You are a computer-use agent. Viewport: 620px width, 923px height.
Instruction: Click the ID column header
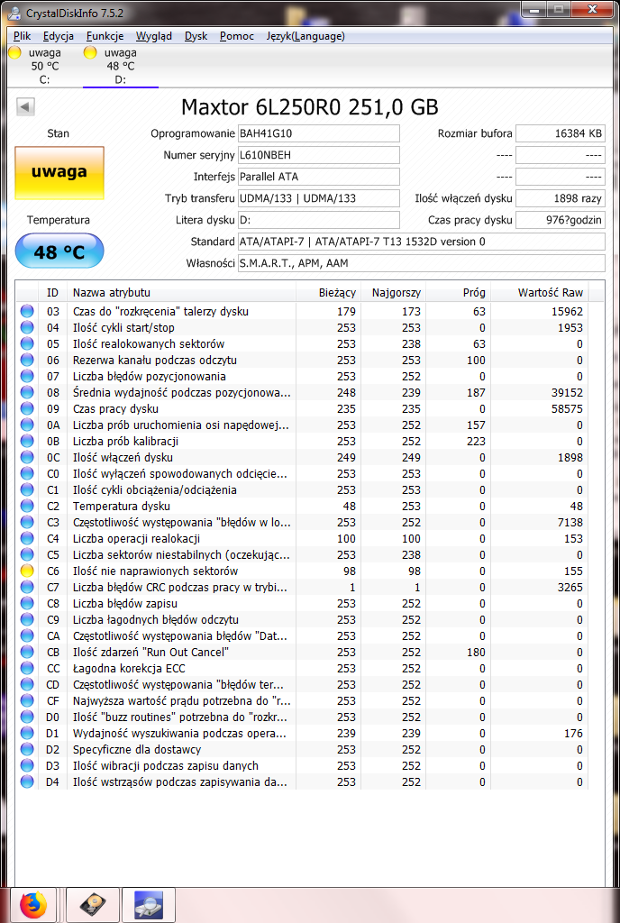click(53, 293)
